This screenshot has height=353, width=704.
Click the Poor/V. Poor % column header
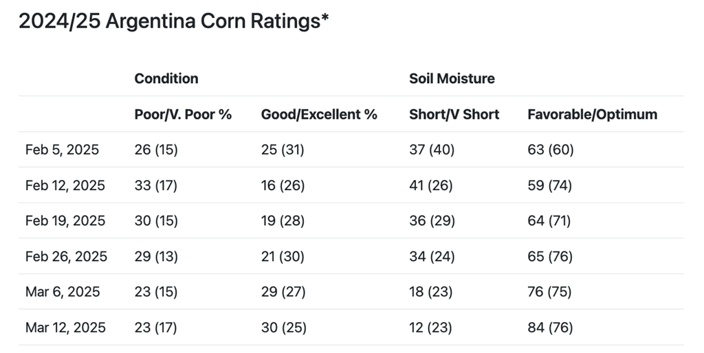[183, 115]
